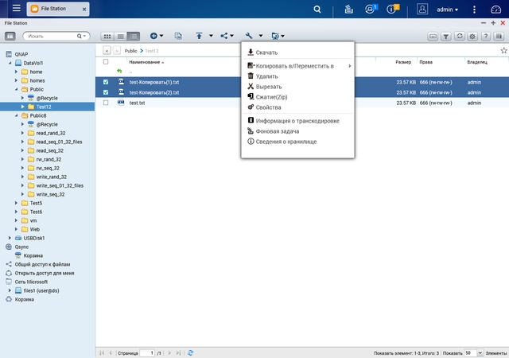Uncheck the test-Копировать(1).txt checkbox
This screenshot has width=509, height=358.
pos(106,82)
